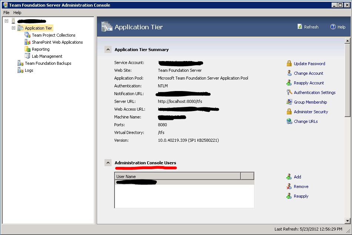Screen dimensions: 352x235
Task: Open the Help menu
Action: point(17,13)
